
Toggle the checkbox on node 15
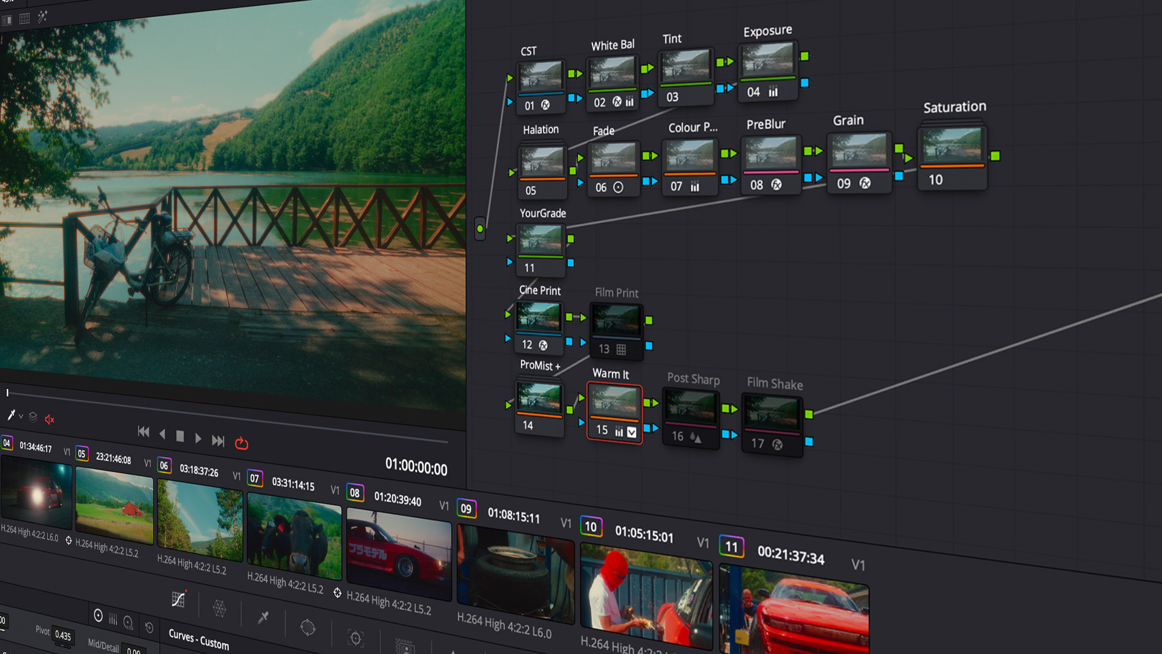[631, 432]
